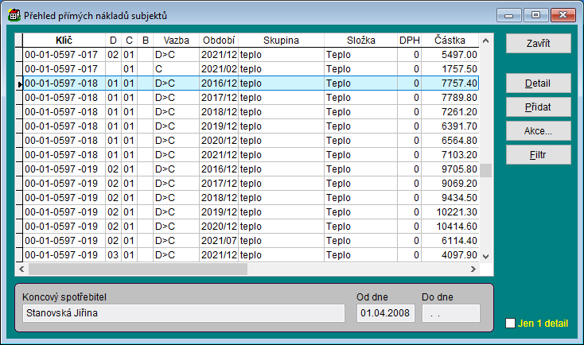Enable the Jen 1 detail checkbox
Screen dimensions: 584x345
pos(511,324)
